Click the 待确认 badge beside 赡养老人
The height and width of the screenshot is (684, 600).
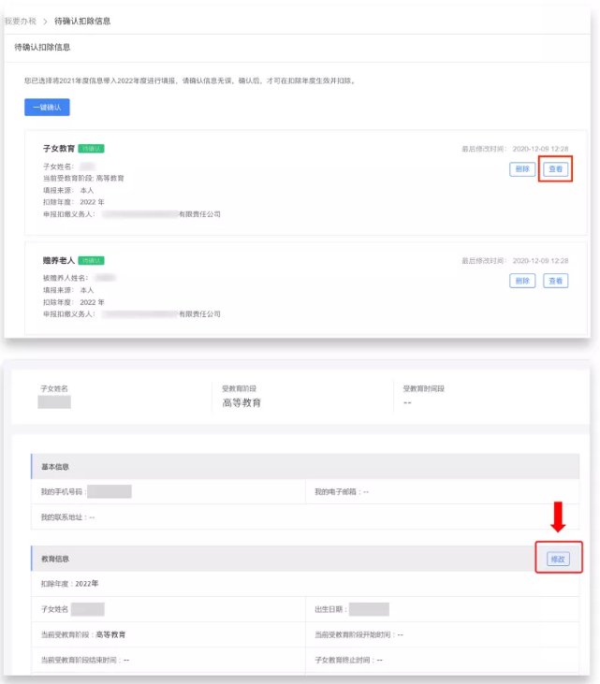click(91, 260)
